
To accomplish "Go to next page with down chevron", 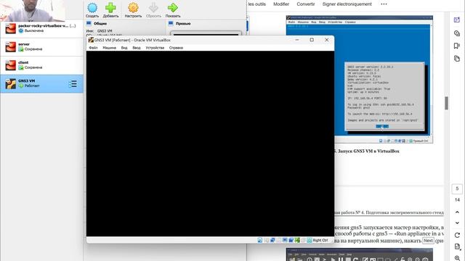I will tap(457, 223).
